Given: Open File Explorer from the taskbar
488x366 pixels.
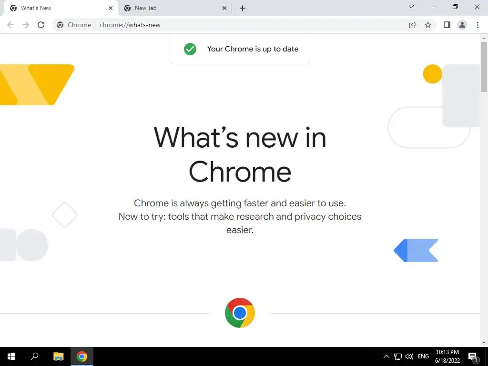Looking at the screenshot, I should tap(59, 356).
